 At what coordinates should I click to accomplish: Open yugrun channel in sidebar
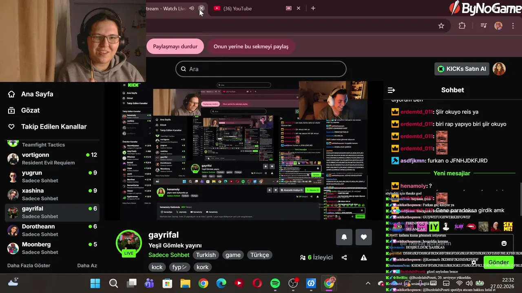(52, 176)
